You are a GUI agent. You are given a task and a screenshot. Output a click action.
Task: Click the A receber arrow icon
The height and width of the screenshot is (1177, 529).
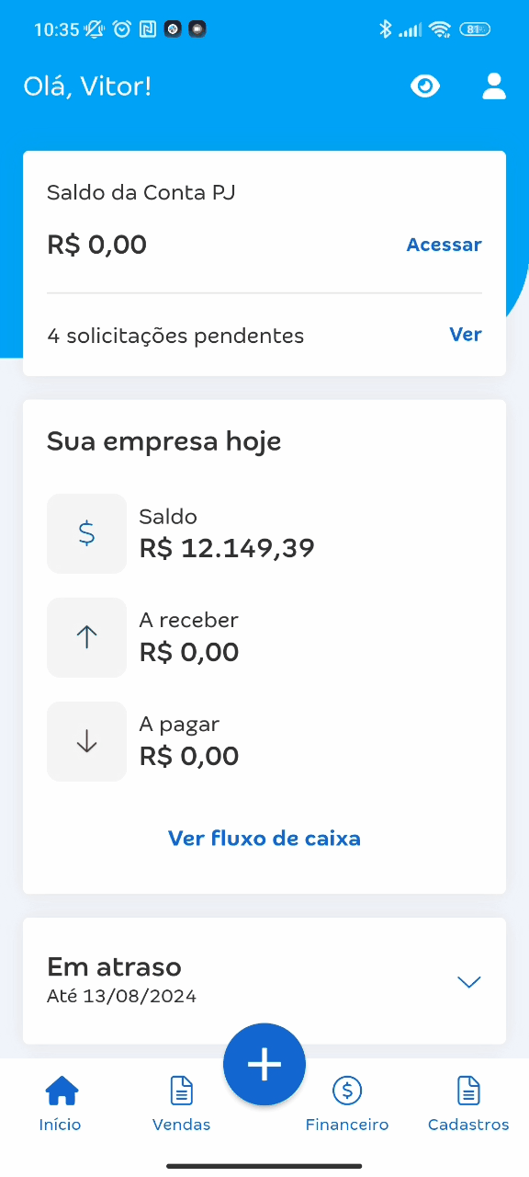(x=85, y=637)
